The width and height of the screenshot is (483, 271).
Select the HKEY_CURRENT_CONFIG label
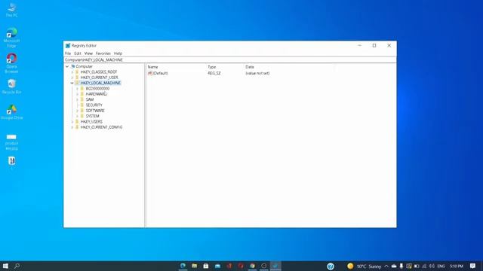101,127
